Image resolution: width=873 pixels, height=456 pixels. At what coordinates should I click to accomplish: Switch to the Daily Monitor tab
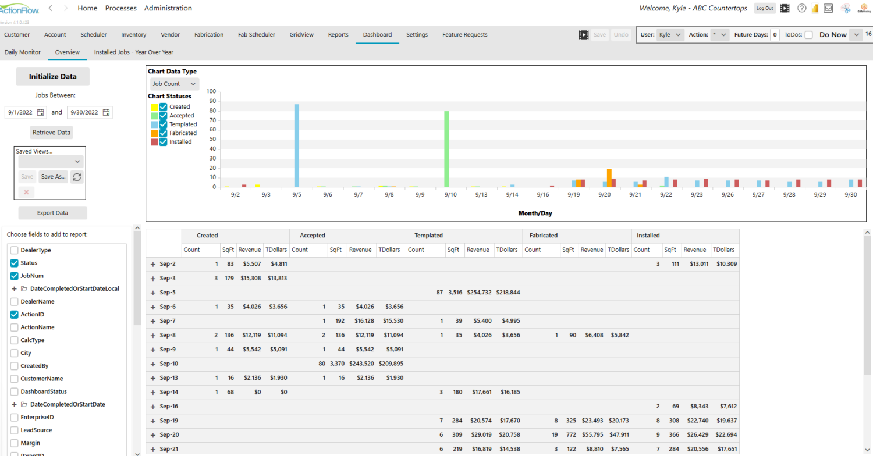point(22,52)
